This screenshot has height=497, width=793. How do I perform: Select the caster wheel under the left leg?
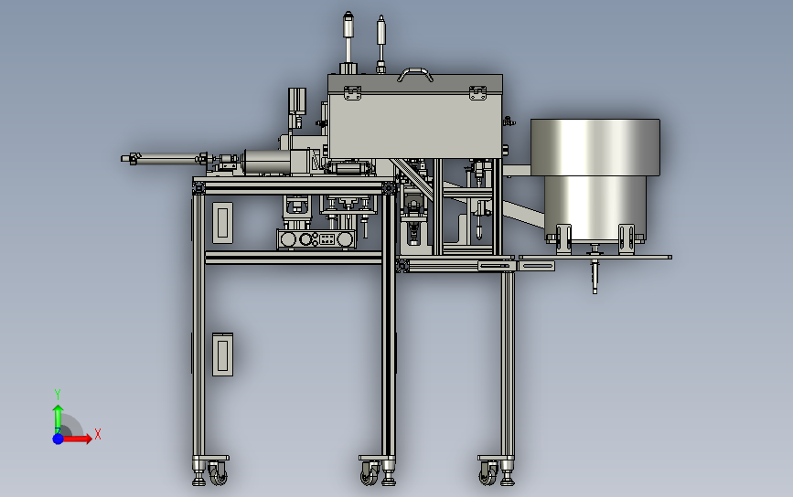(x=218, y=473)
